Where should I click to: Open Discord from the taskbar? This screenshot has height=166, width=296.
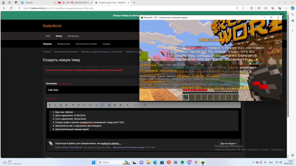pos(189,162)
